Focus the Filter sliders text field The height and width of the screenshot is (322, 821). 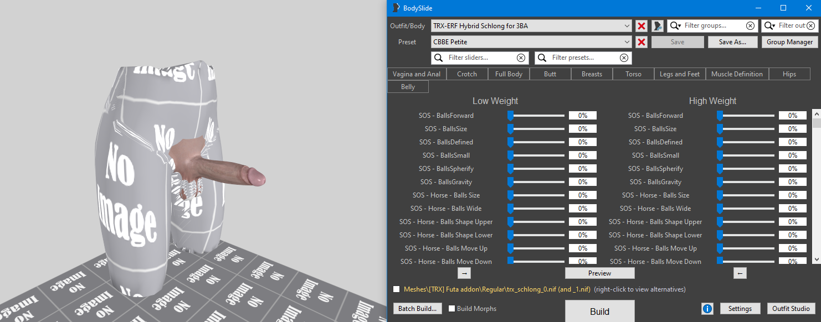click(x=481, y=58)
